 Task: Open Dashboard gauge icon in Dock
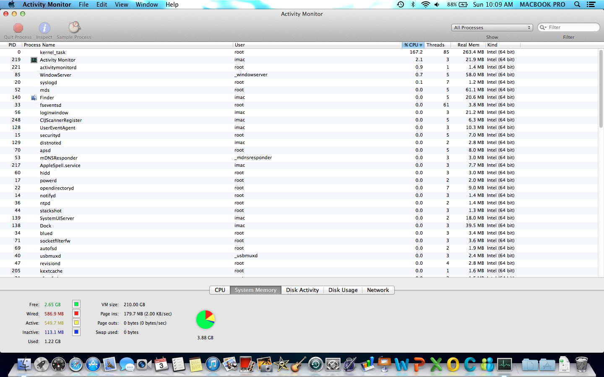click(59, 364)
